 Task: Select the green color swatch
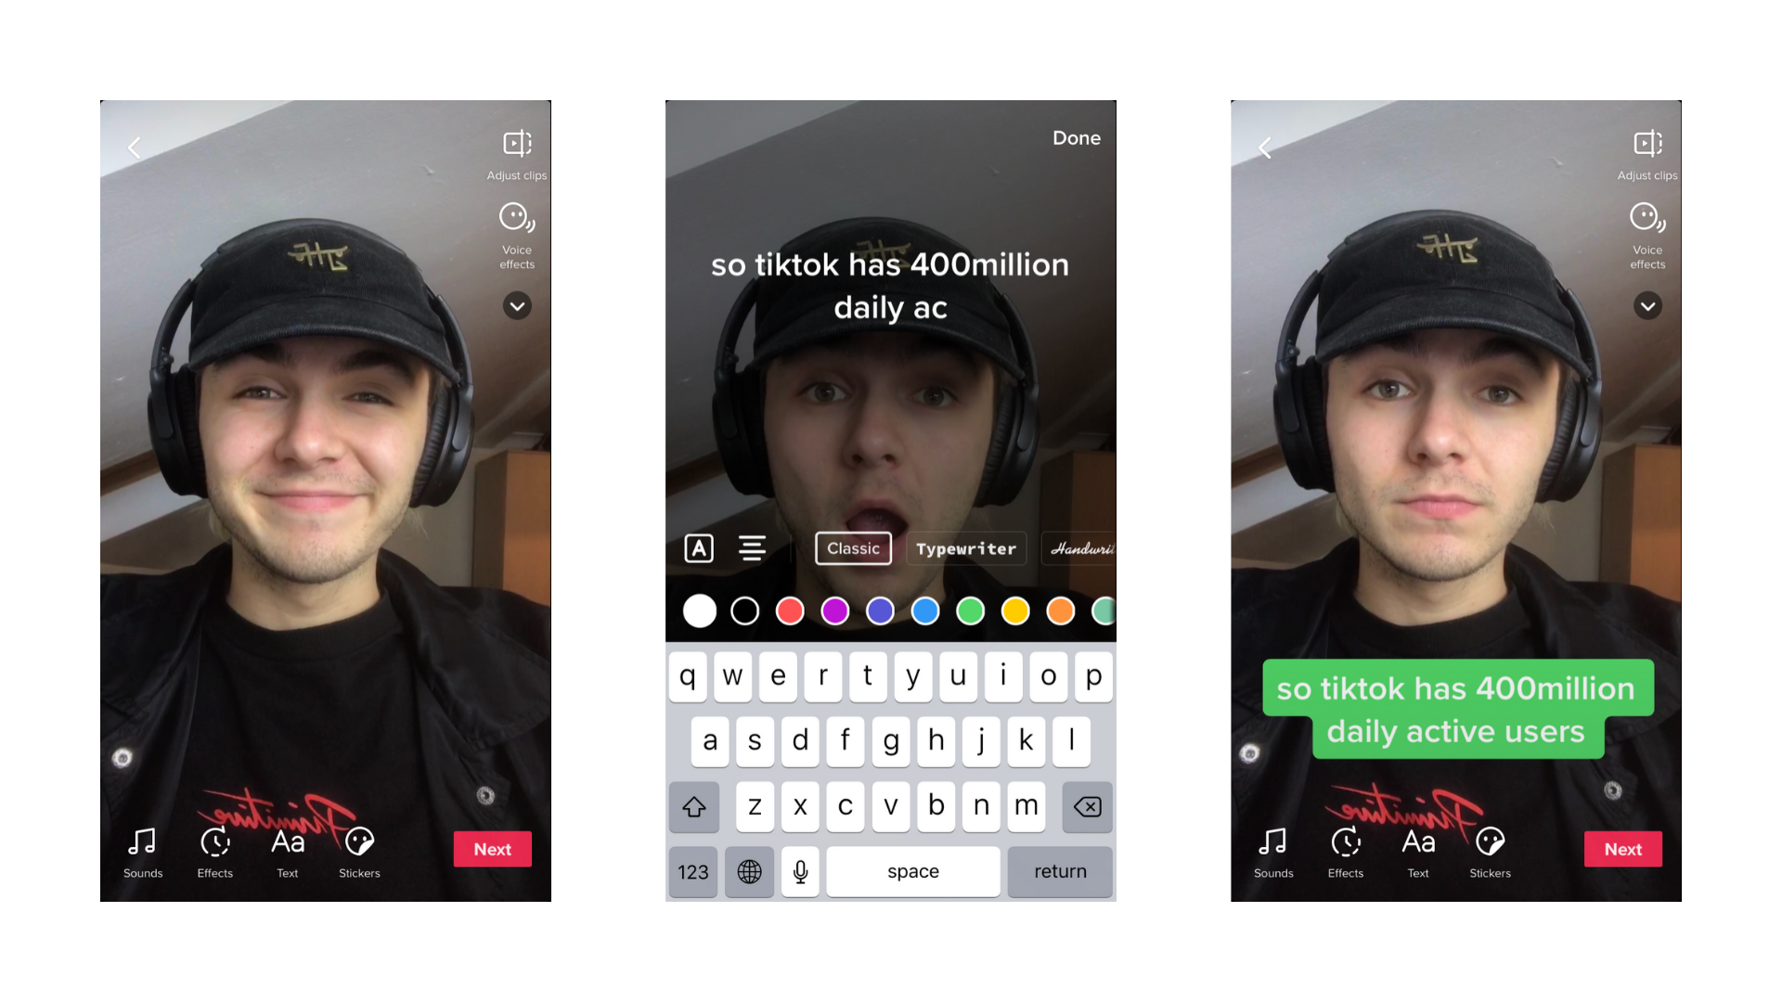pos(971,610)
